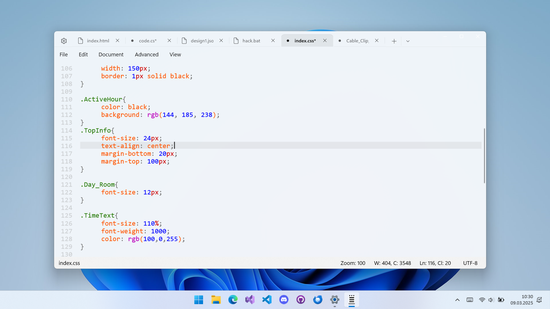This screenshot has width=550, height=309.
Task: Click the active text editor taskbar icon
Action: (352, 300)
